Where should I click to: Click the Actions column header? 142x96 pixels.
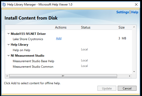click(x=61, y=27)
